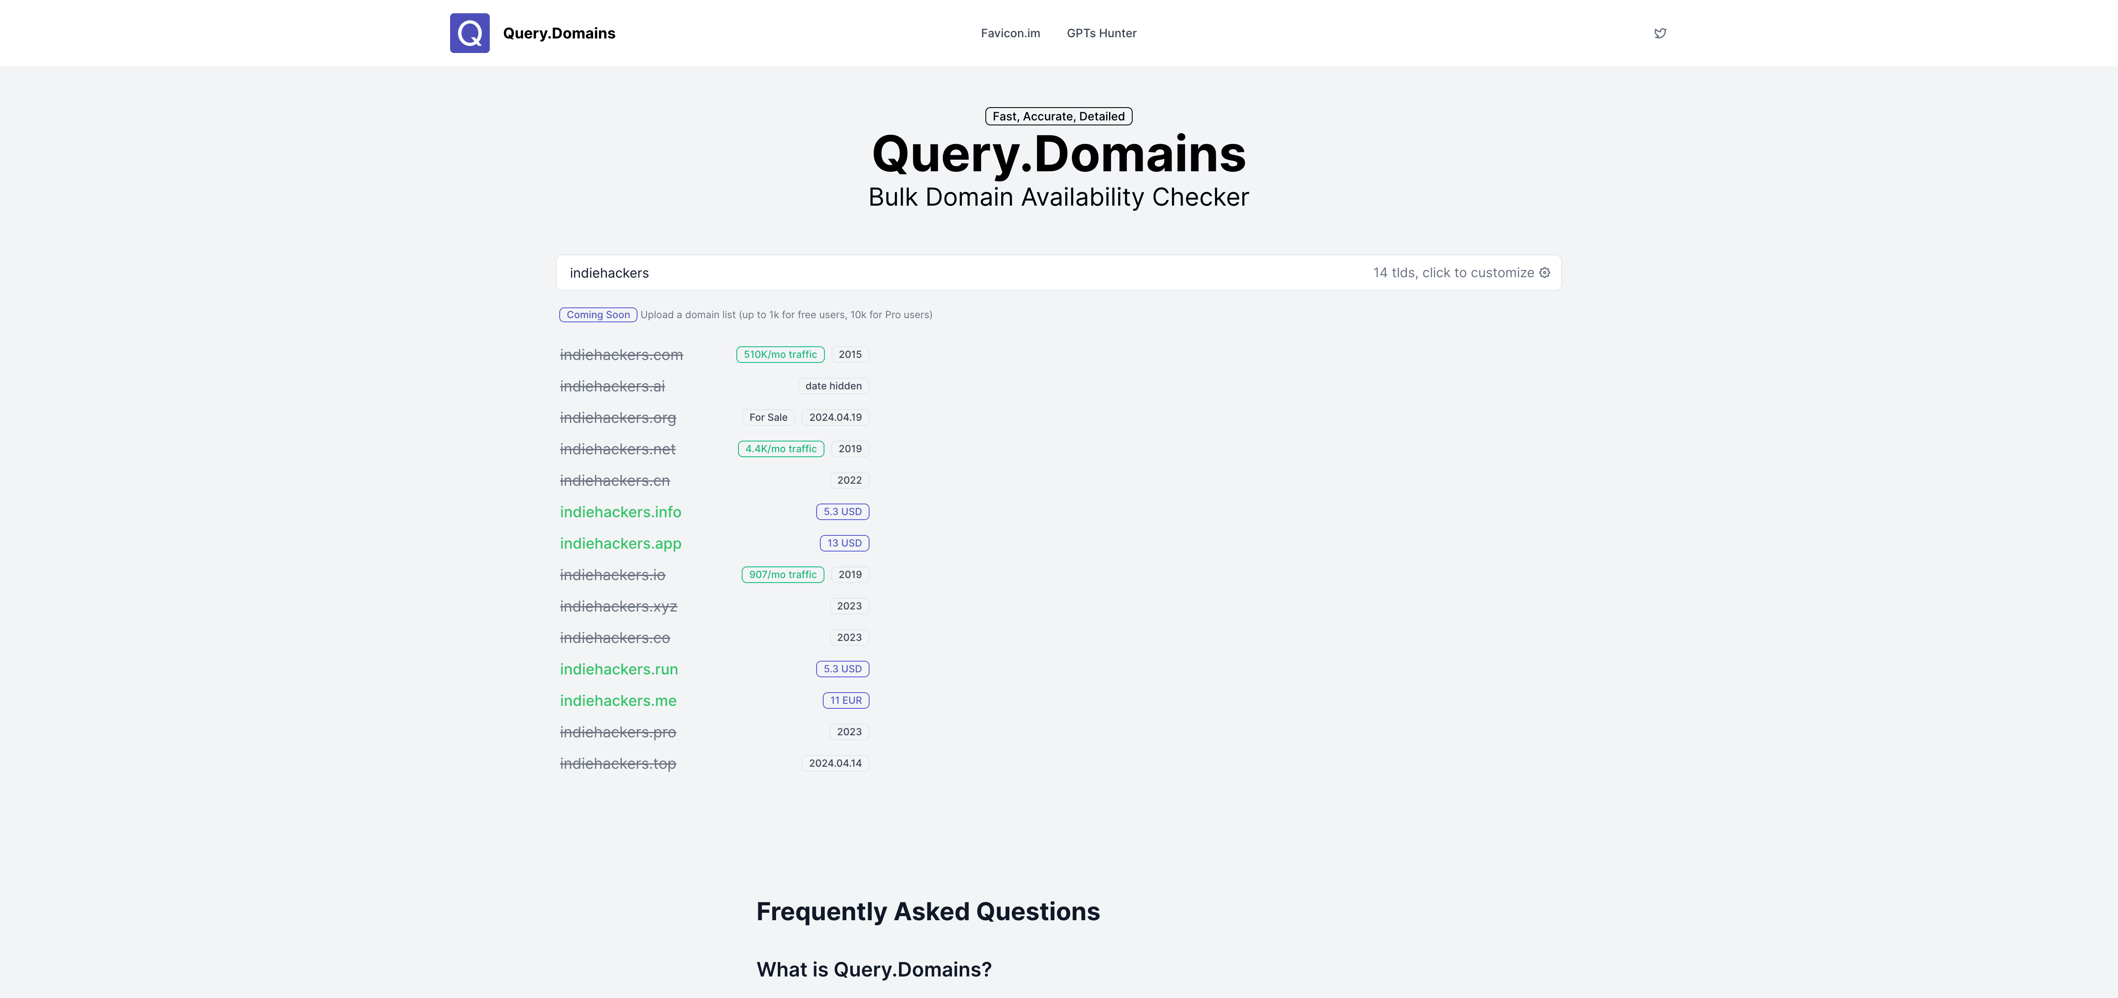The height and width of the screenshot is (998, 2118).
Task: Click the 5.3 USD price for indiehackers.info
Action: coord(842,511)
